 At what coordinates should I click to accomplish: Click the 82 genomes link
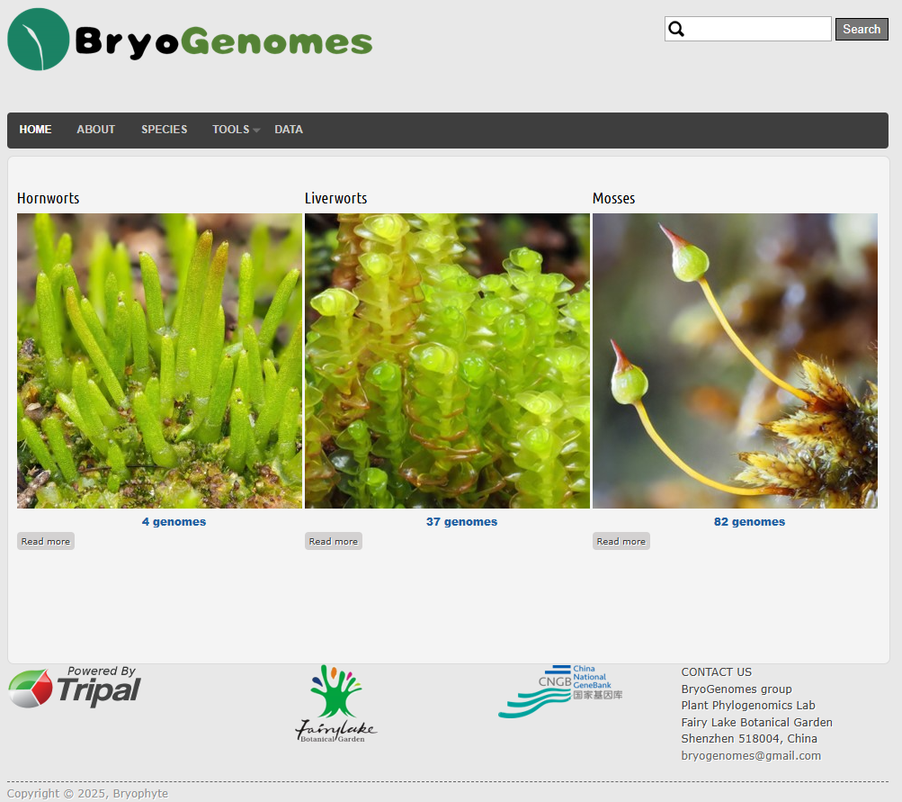tap(749, 522)
